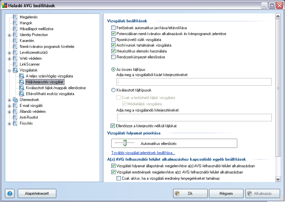This screenshot has height=202, width=285.
Task: Click the Vizsgálatok magnifier icon
Action: (x=15, y=70)
